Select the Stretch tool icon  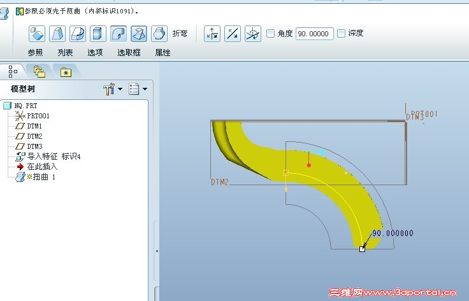tap(98, 34)
